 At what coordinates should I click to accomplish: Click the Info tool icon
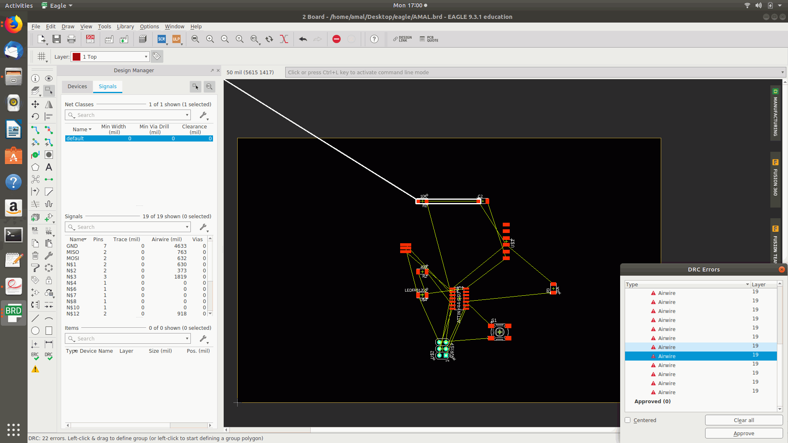[x=35, y=78]
